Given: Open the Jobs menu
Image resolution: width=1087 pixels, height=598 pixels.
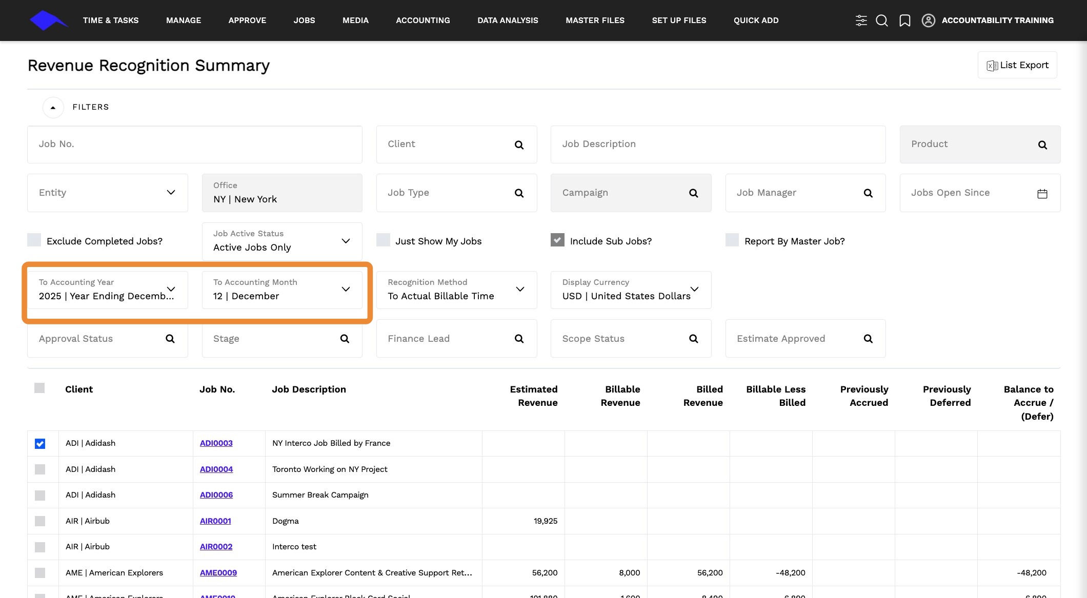Looking at the screenshot, I should pos(305,20).
